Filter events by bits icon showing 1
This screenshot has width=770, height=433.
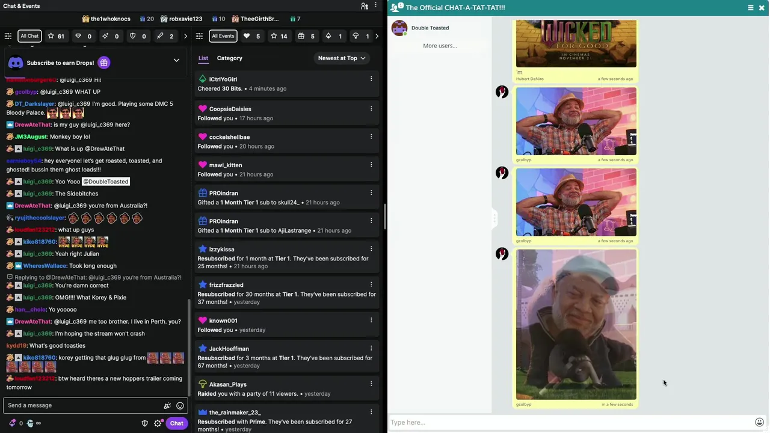click(x=333, y=36)
